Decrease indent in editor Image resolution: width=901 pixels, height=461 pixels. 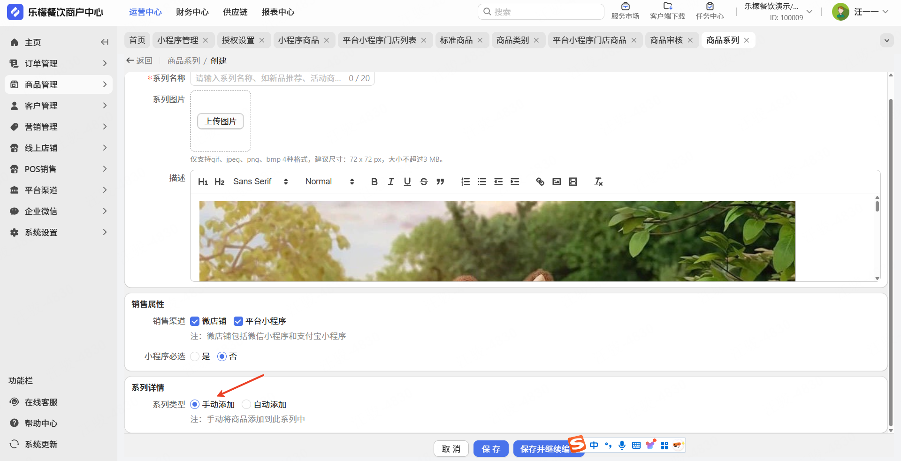[498, 182]
